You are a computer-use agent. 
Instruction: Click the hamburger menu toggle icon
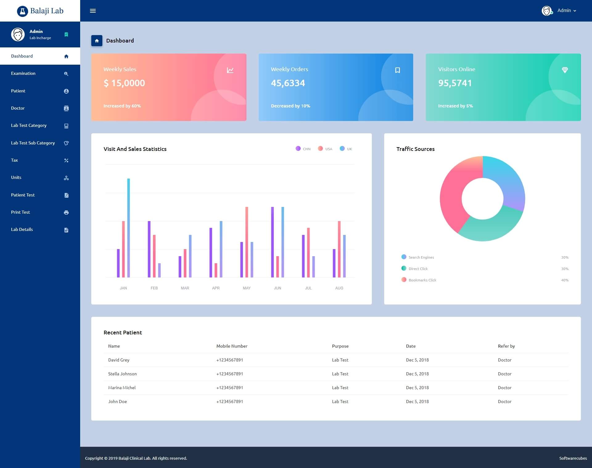(93, 11)
